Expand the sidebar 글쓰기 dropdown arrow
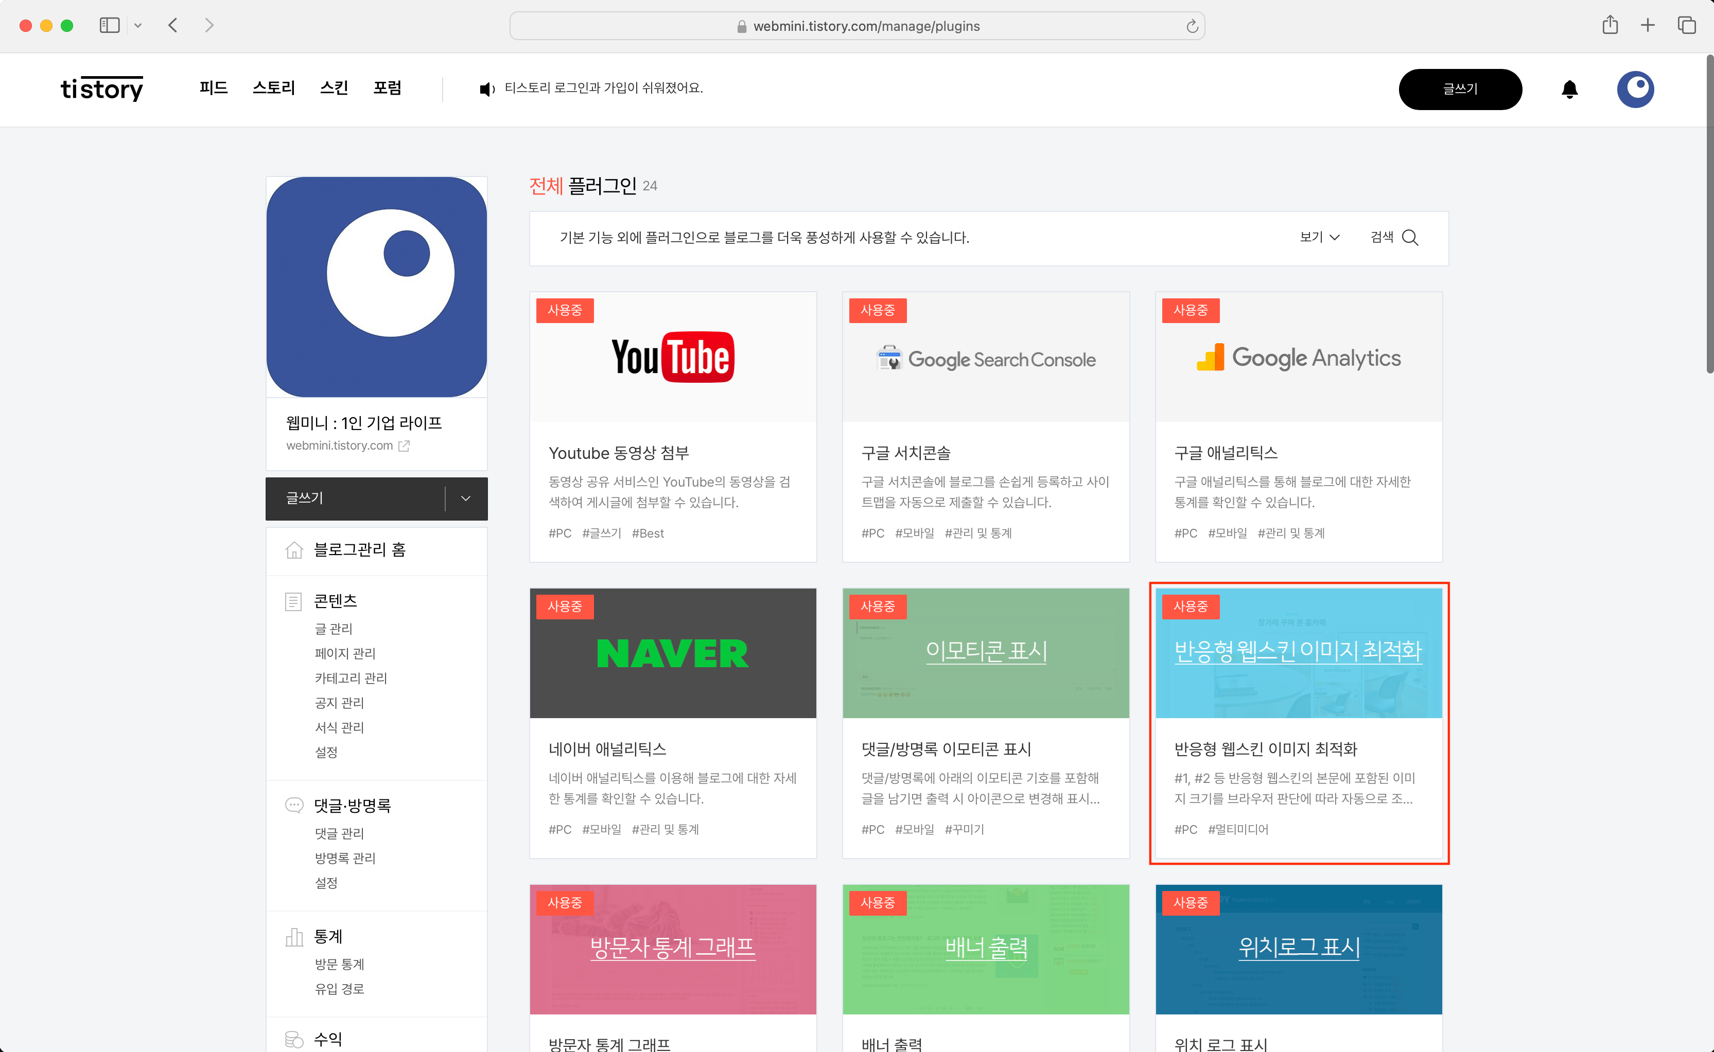 tap(466, 498)
